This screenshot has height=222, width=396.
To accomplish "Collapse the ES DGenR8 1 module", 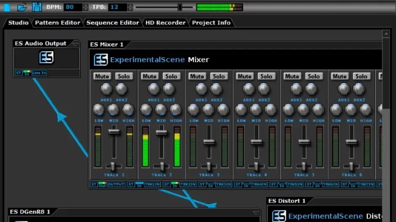I will click(255, 213).
